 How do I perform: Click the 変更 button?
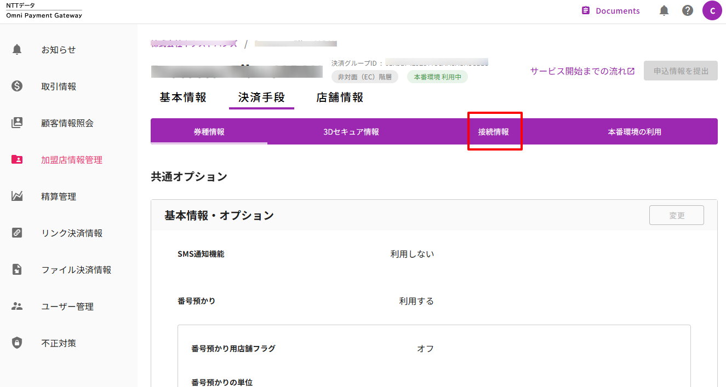tap(677, 215)
